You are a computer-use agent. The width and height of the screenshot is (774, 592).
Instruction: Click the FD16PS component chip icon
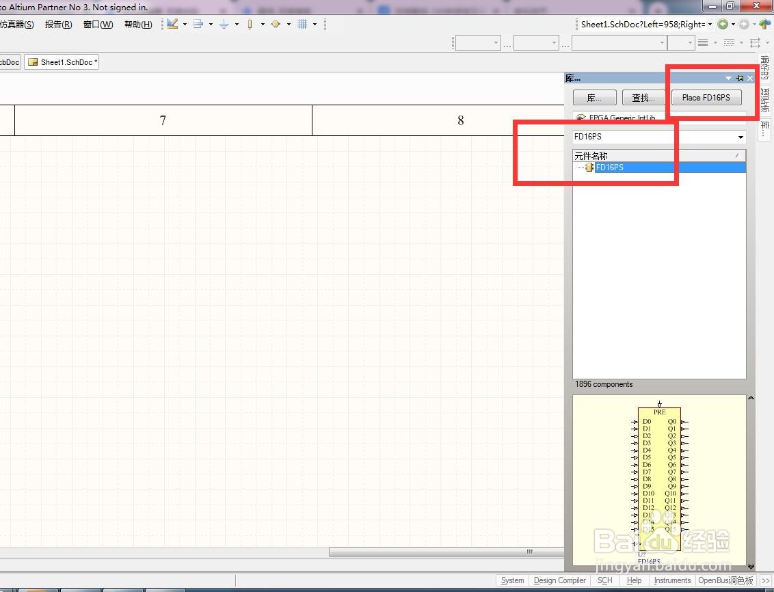pos(589,167)
